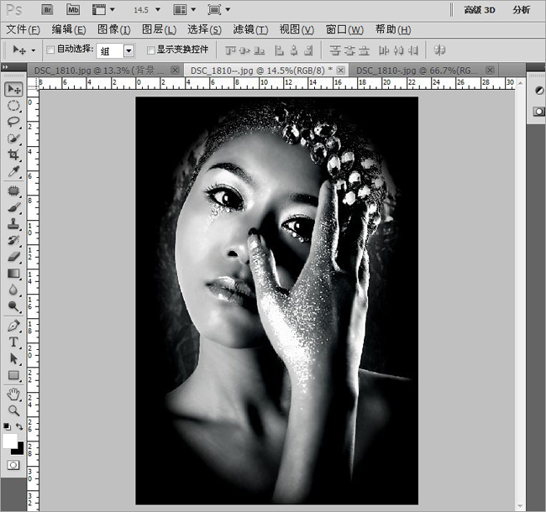Viewport: 546px width, 512px height.
Task: Switch to 高级 3D workspace
Action: point(480,10)
